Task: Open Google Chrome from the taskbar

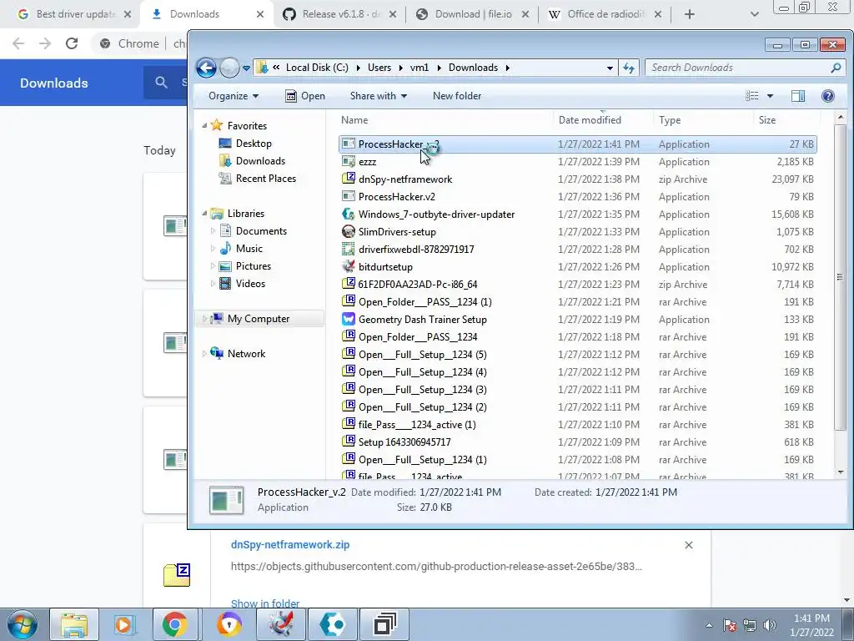Action: coord(175,624)
